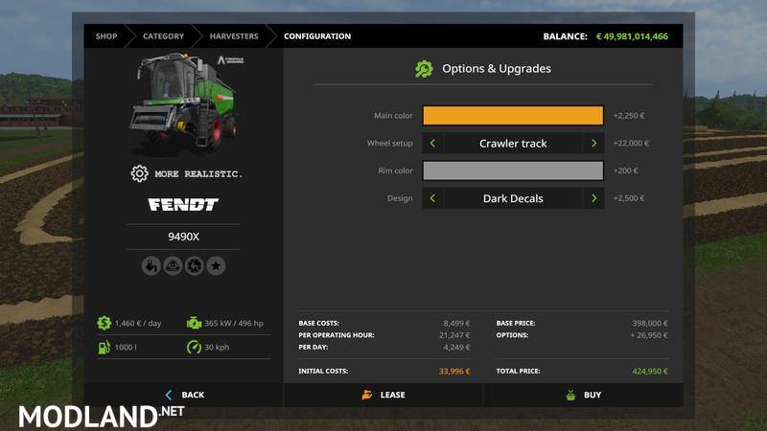Image resolution: width=767 pixels, height=431 pixels.
Task: Return to the Harvesters breadcrumb
Action: 234,36
